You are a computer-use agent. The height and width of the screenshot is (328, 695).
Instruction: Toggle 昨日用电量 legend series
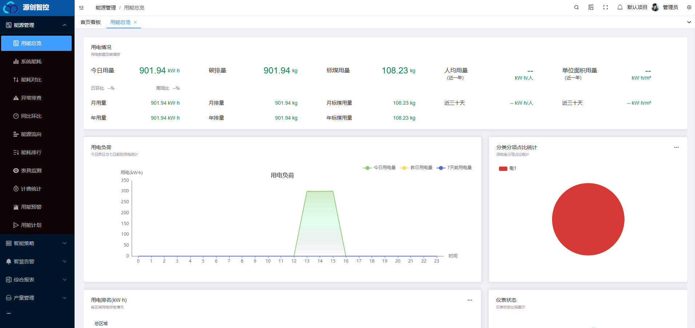tap(416, 168)
